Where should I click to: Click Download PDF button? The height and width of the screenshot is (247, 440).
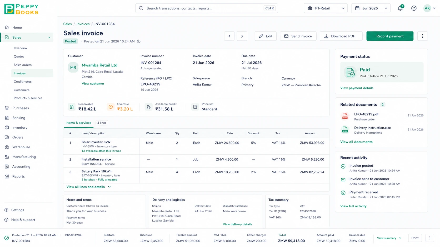(x=341, y=36)
